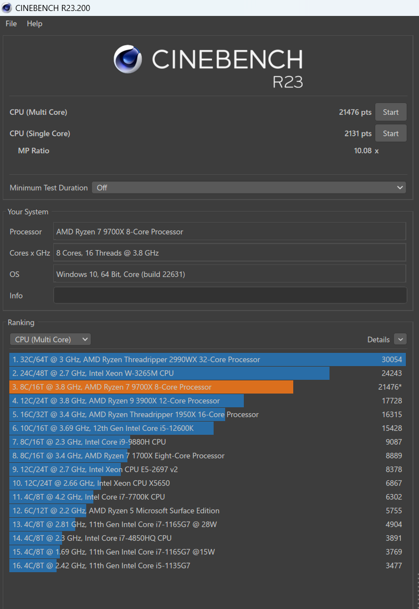
Task: Click the OS information field
Action: (230, 274)
